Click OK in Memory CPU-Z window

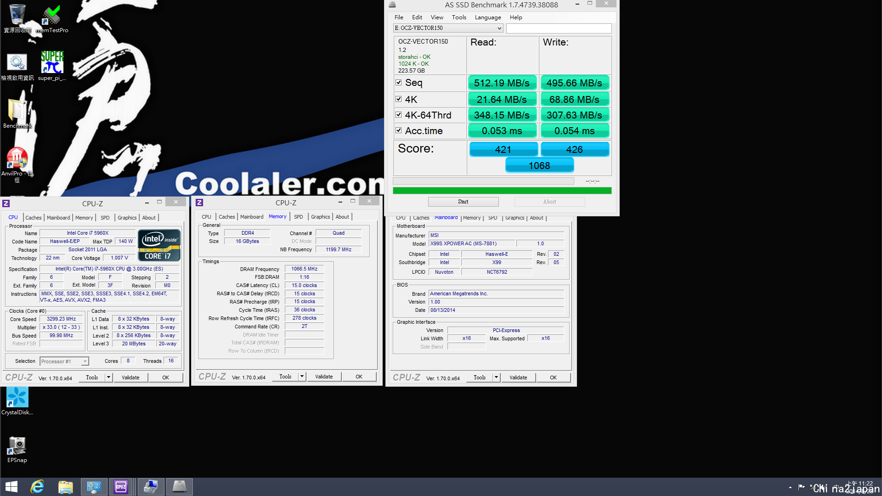point(359,377)
